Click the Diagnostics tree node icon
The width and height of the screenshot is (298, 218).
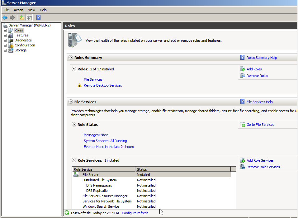(11, 40)
